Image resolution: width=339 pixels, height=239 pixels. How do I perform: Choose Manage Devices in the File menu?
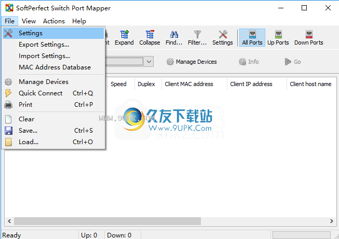point(53,82)
